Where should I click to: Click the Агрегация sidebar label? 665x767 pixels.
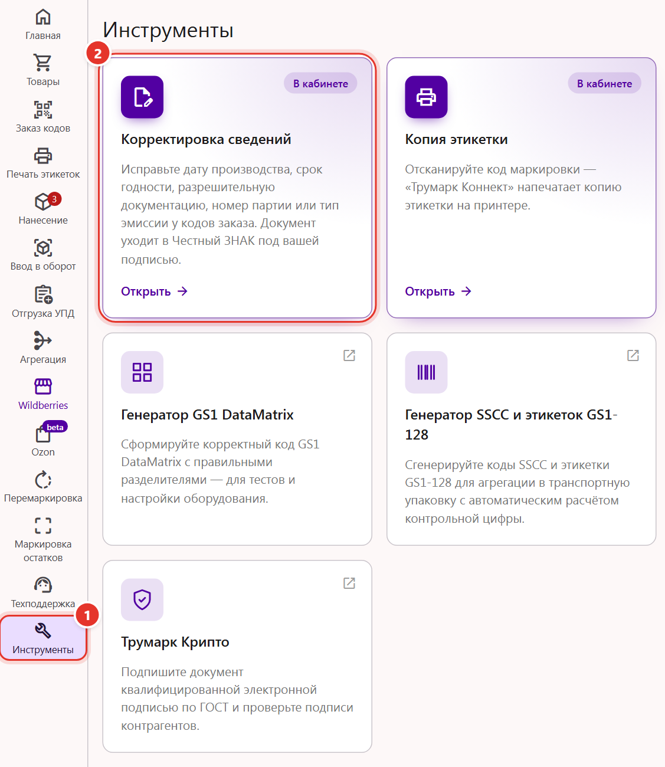point(43,359)
